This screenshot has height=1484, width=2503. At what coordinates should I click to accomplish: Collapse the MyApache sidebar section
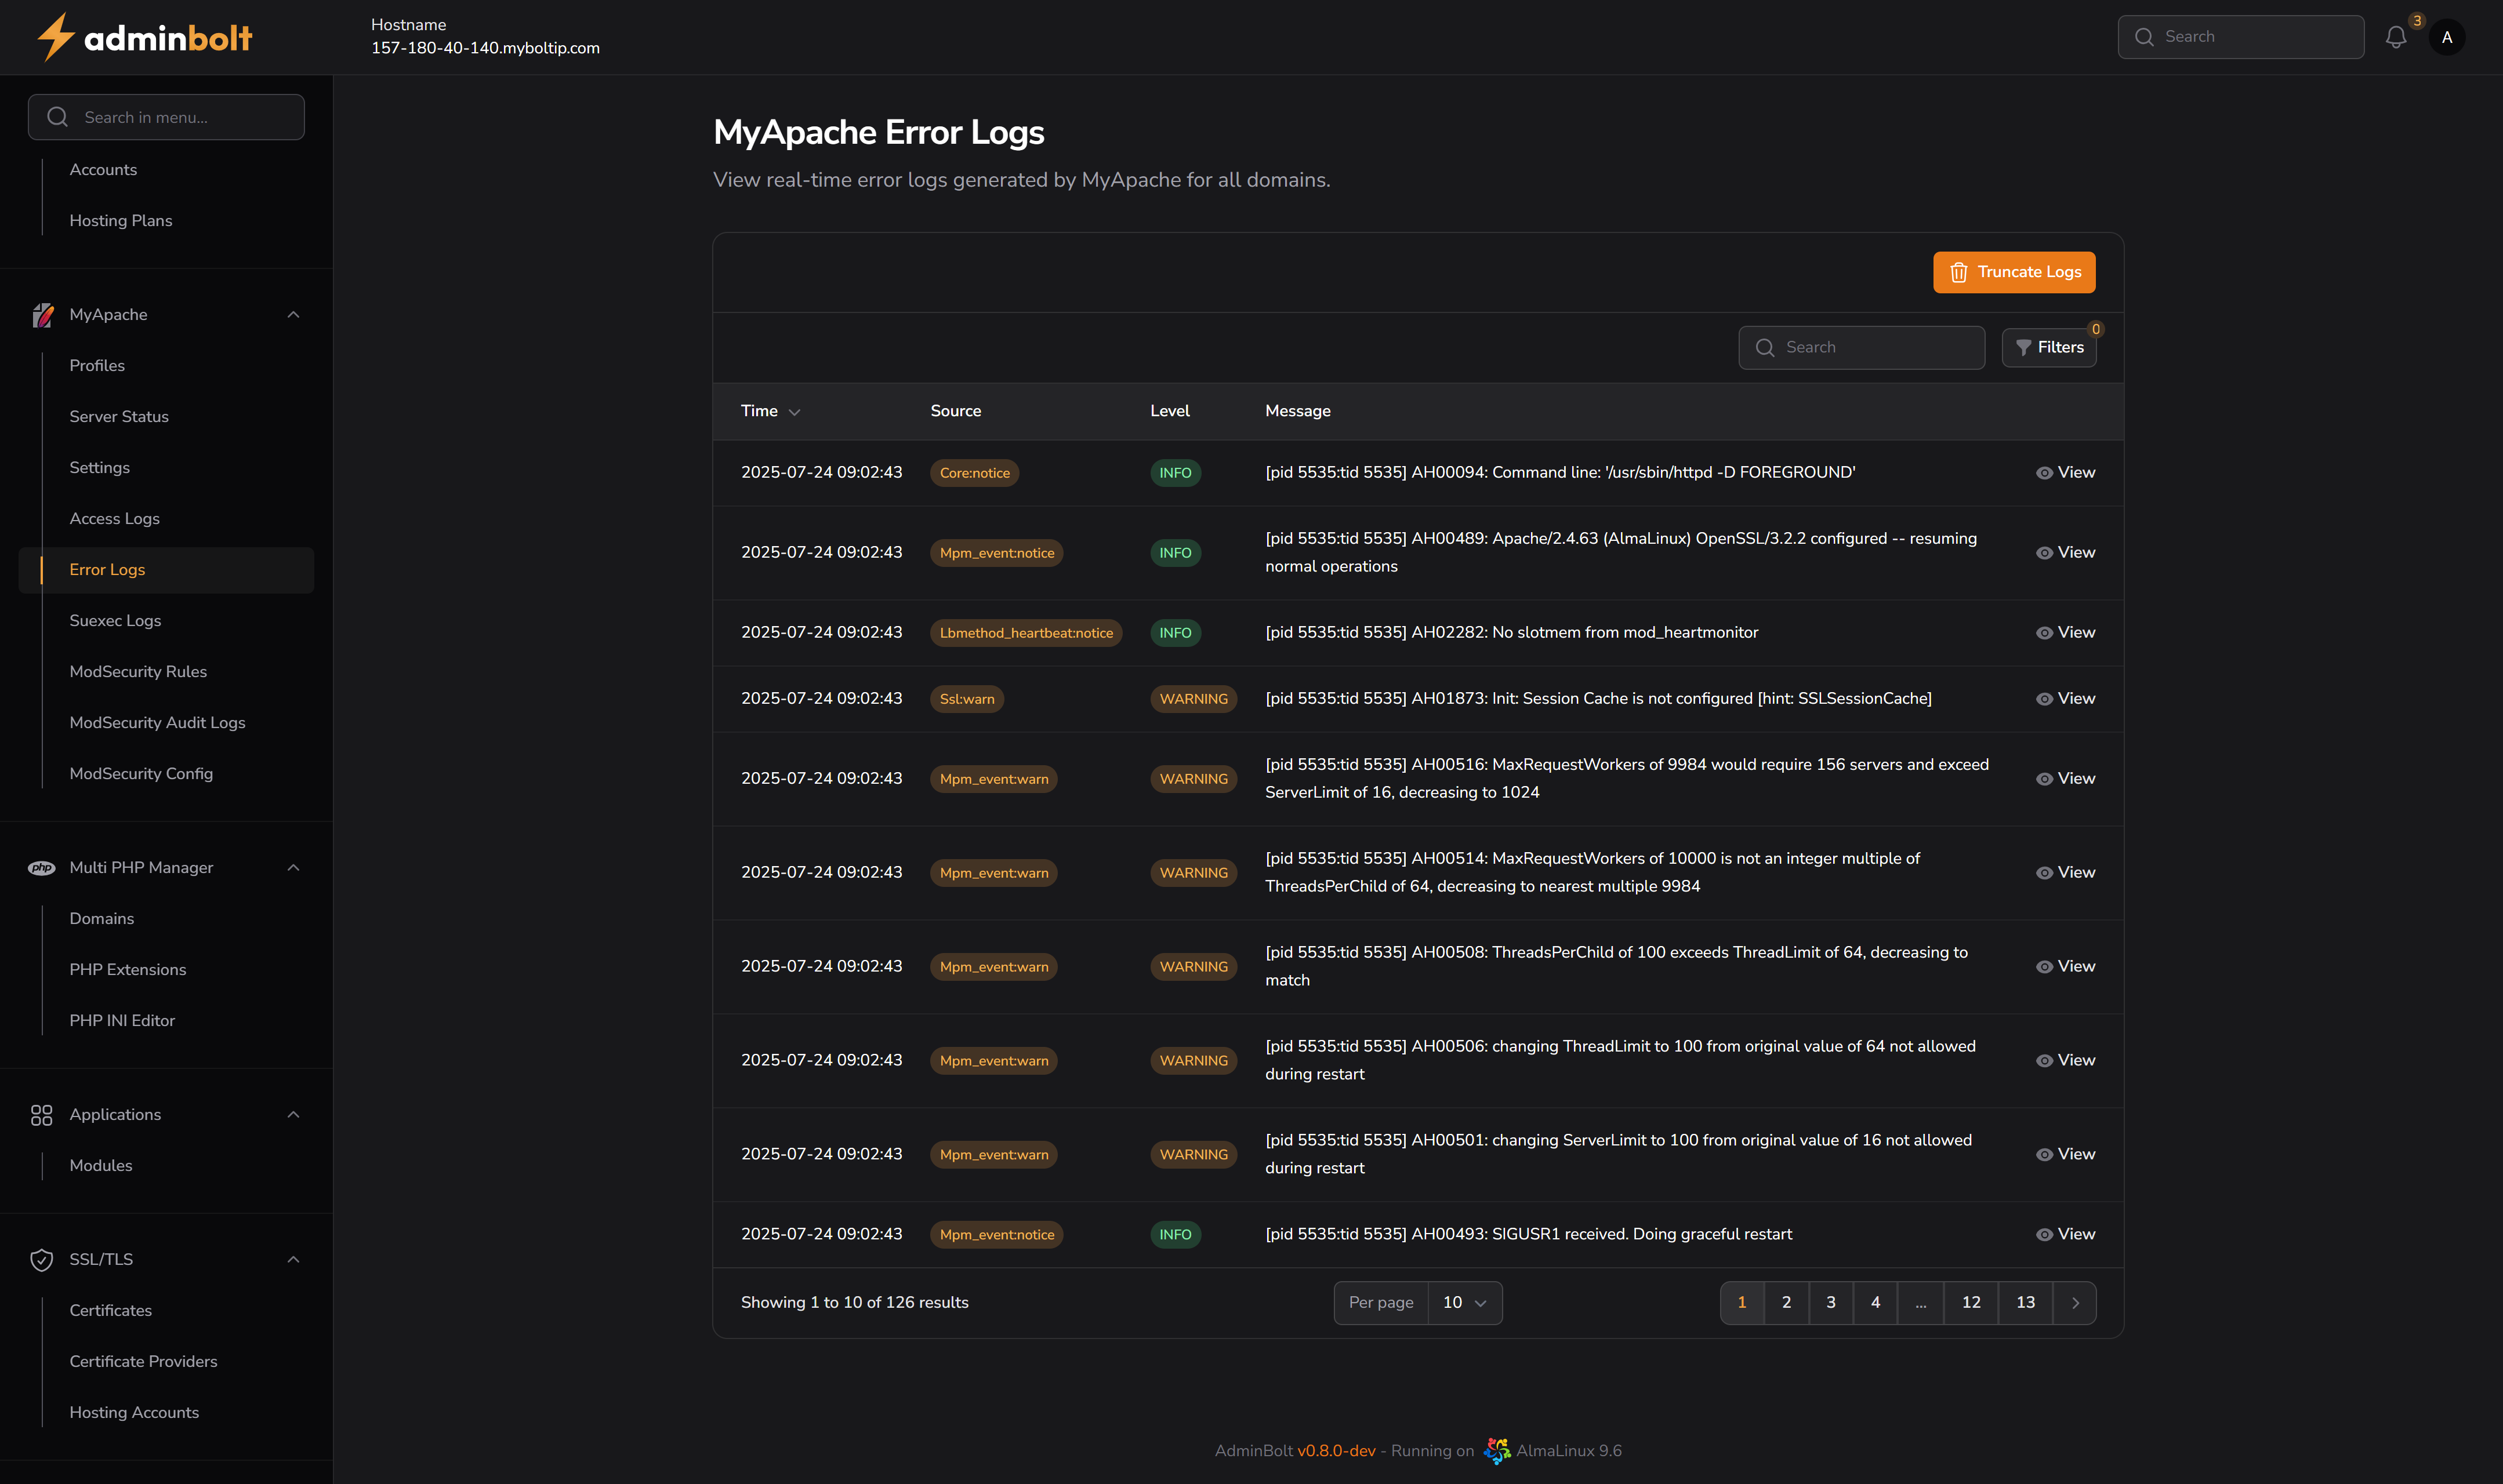click(293, 314)
